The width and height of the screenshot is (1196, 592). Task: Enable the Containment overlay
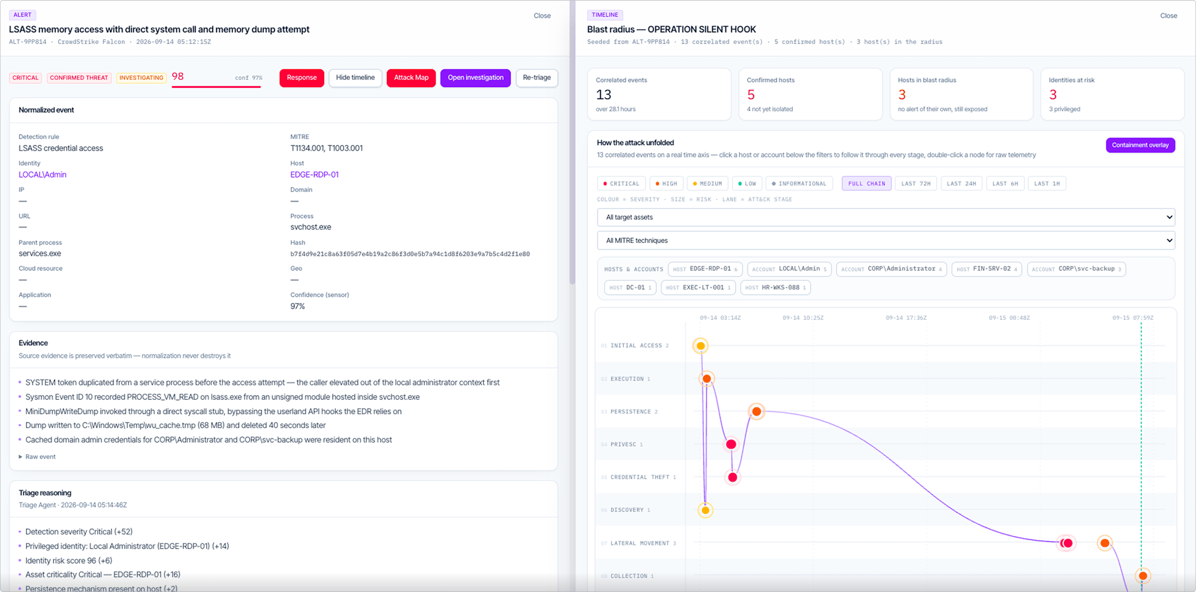1140,145
